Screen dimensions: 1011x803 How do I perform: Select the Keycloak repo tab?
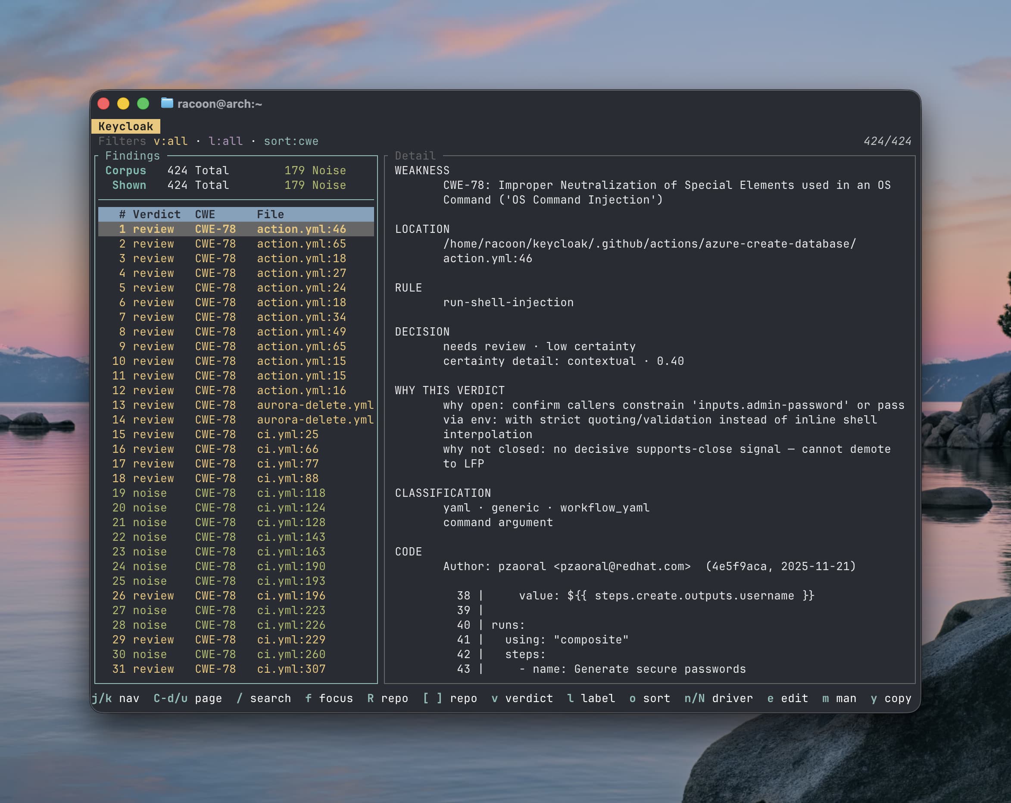pos(126,126)
